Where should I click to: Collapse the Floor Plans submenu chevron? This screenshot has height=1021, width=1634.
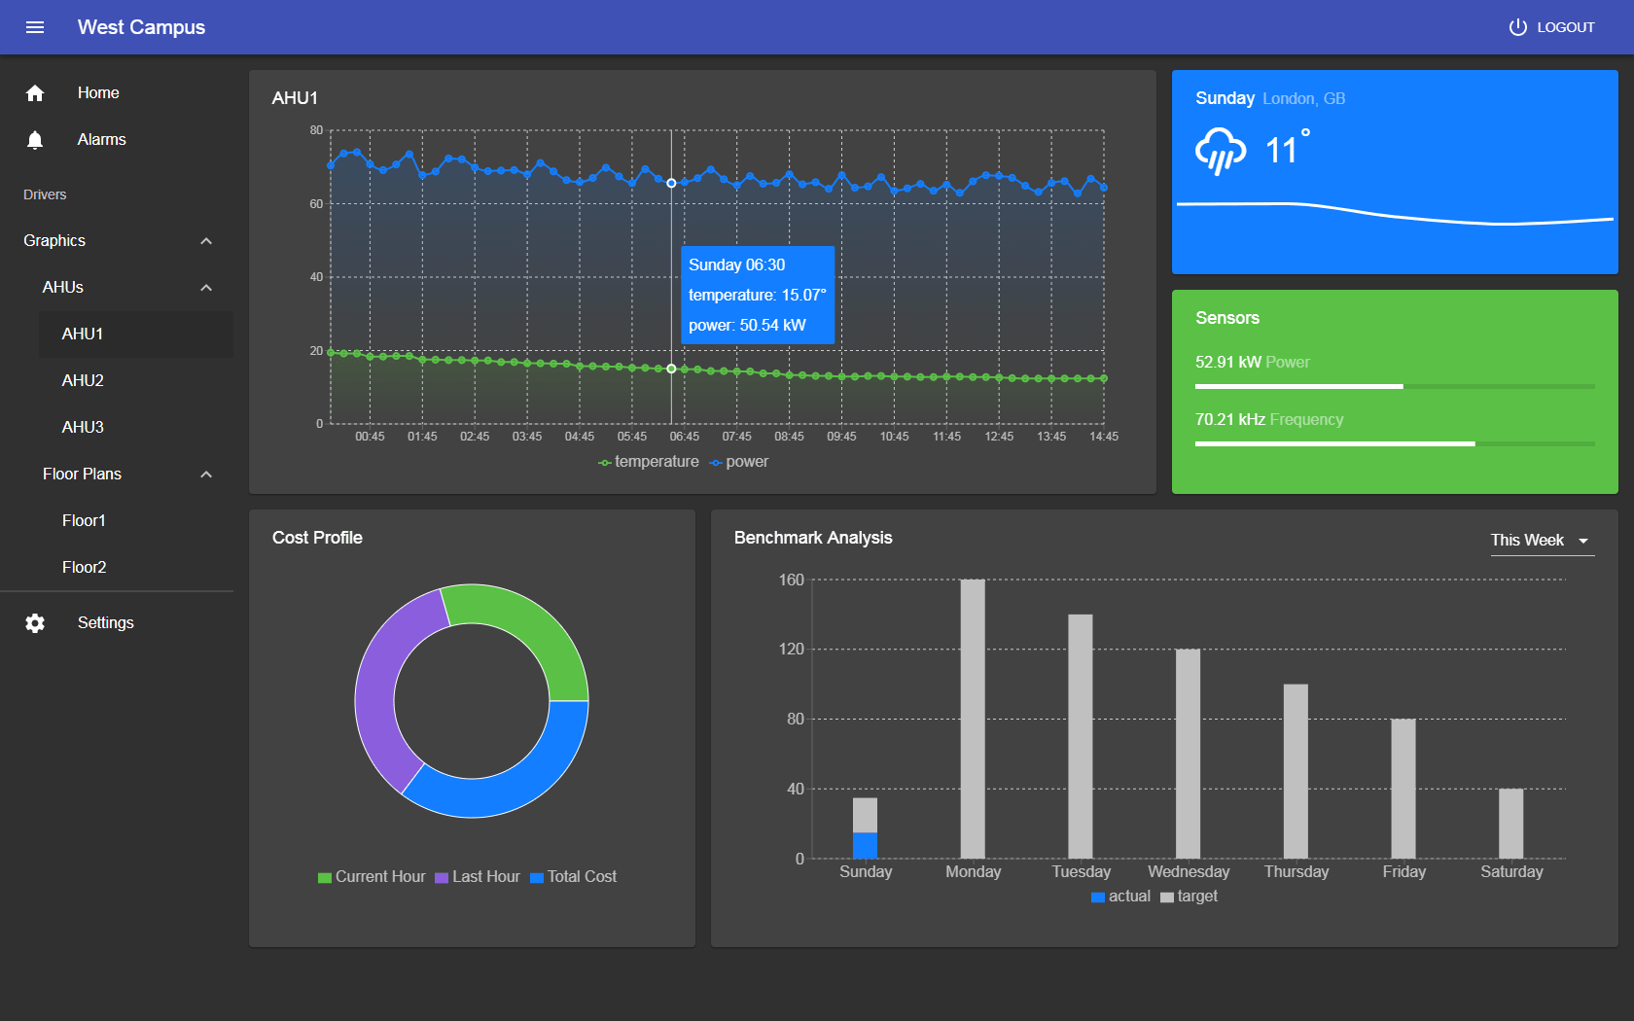206,475
